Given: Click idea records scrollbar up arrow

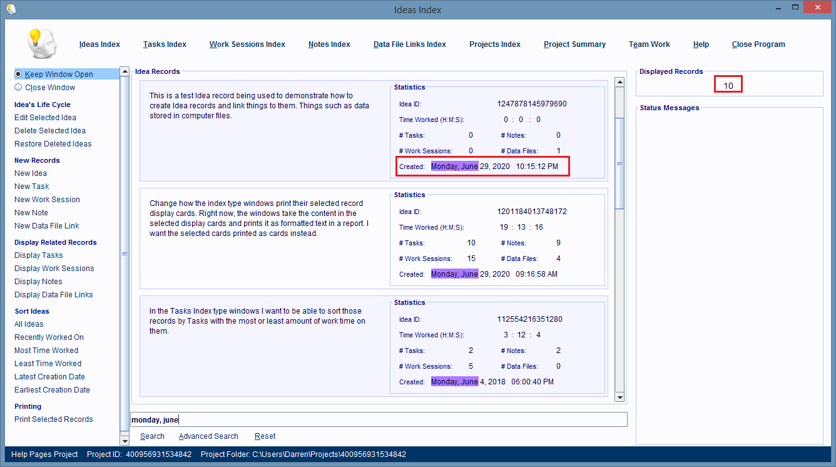Looking at the screenshot, I should click(x=619, y=82).
